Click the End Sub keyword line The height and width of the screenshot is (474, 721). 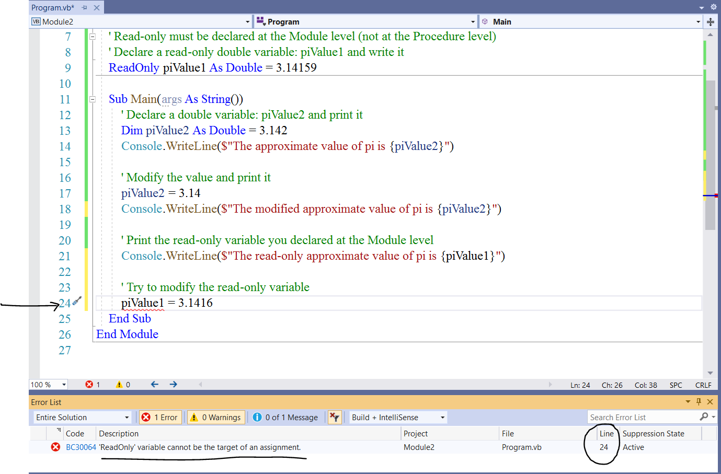coord(130,319)
